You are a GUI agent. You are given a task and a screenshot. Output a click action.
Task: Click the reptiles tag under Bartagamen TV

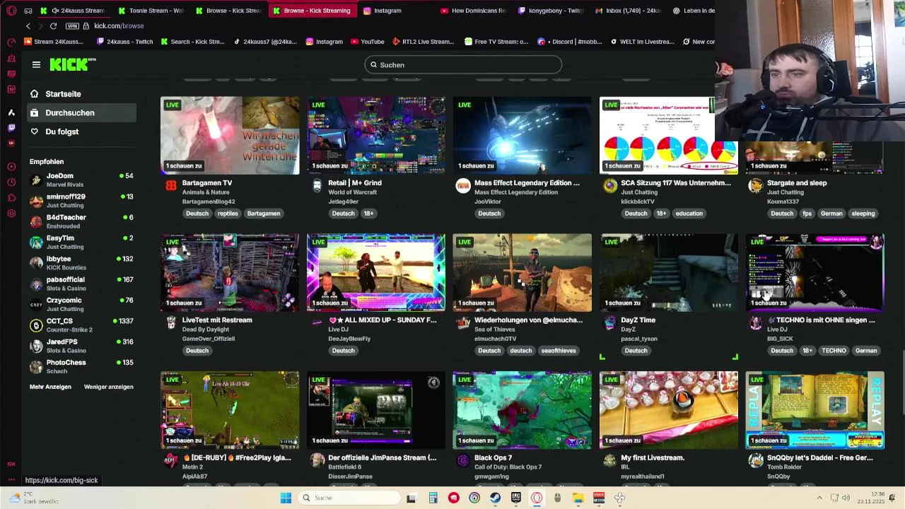[x=228, y=213]
